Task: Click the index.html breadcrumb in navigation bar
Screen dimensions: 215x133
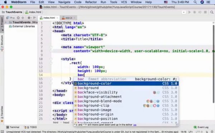Action: (x=33, y=12)
